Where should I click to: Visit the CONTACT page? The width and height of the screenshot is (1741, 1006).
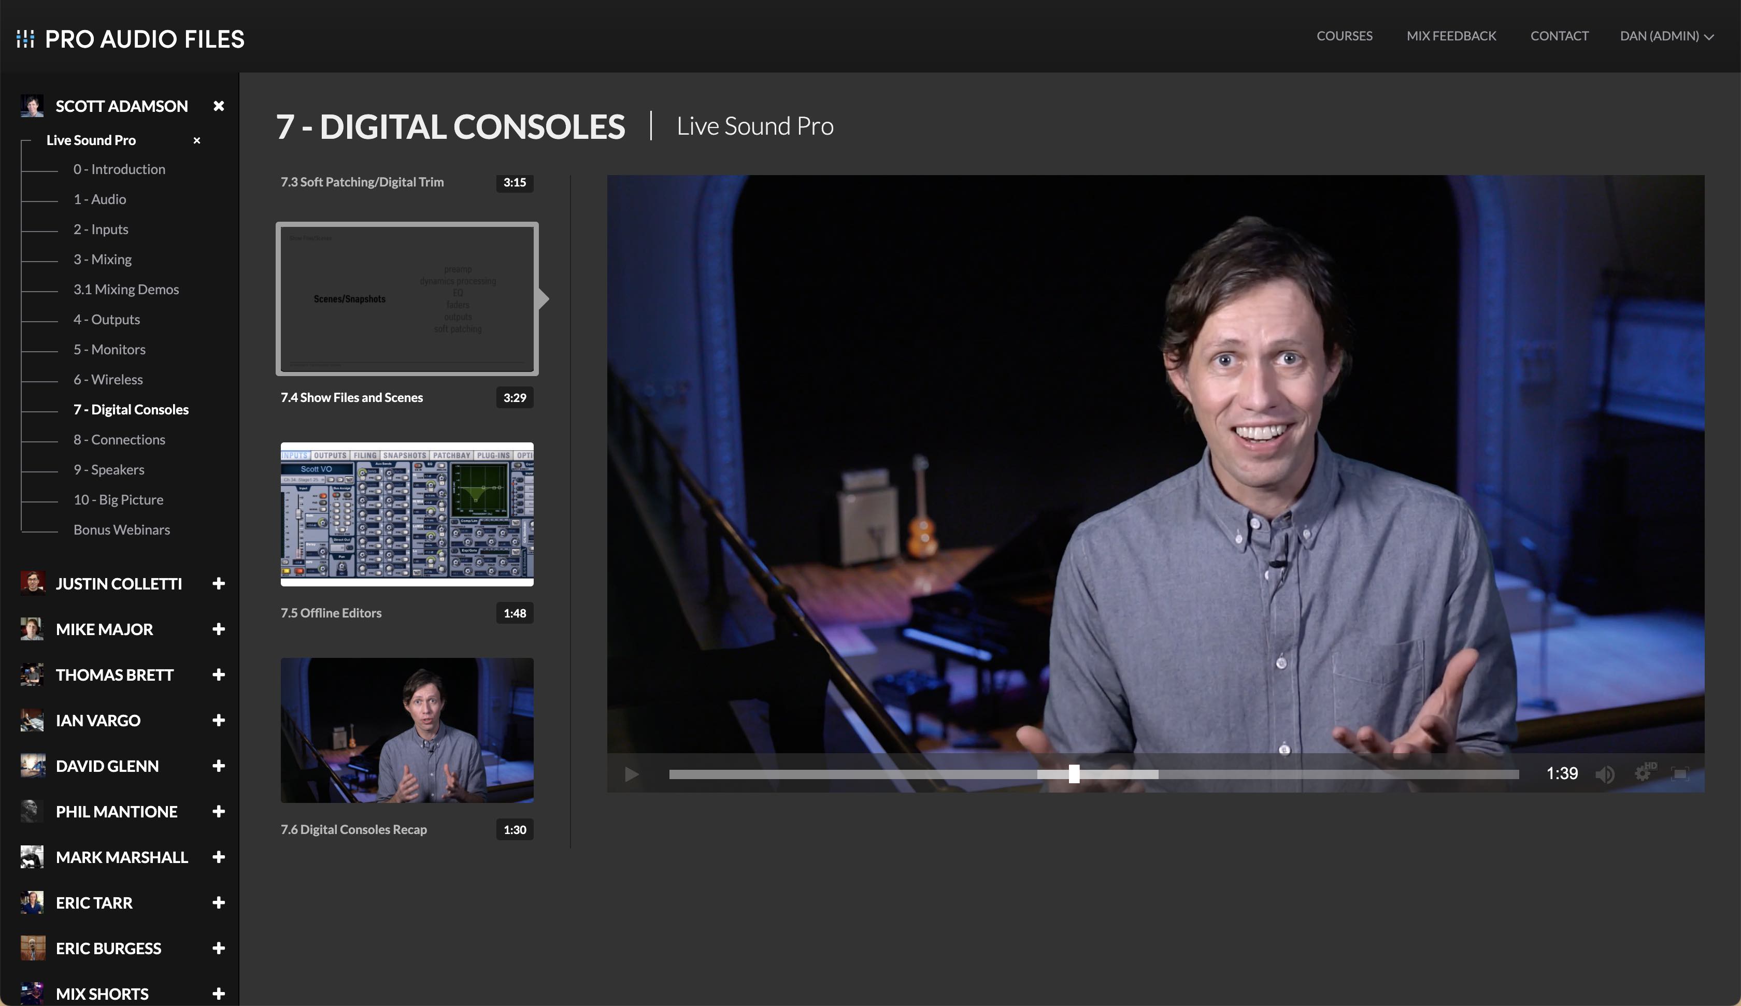(1559, 36)
